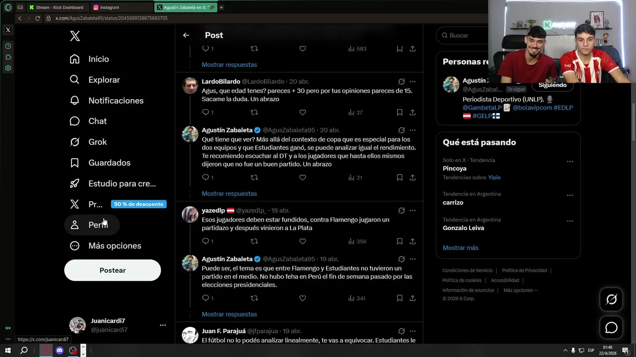Click Siguiendo button for Agustín

tap(552, 85)
